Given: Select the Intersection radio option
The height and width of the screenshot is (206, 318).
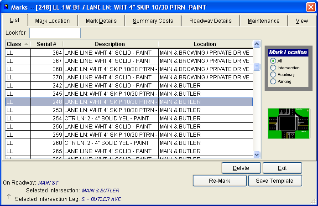Looking at the screenshot, I should (x=273, y=67).
